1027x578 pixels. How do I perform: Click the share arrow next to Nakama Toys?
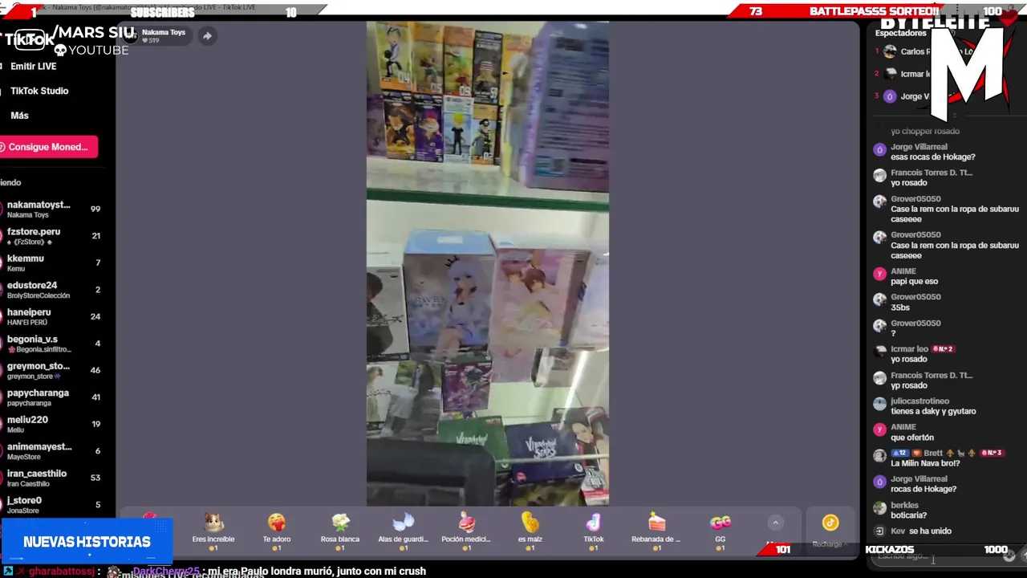coord(207,36)
